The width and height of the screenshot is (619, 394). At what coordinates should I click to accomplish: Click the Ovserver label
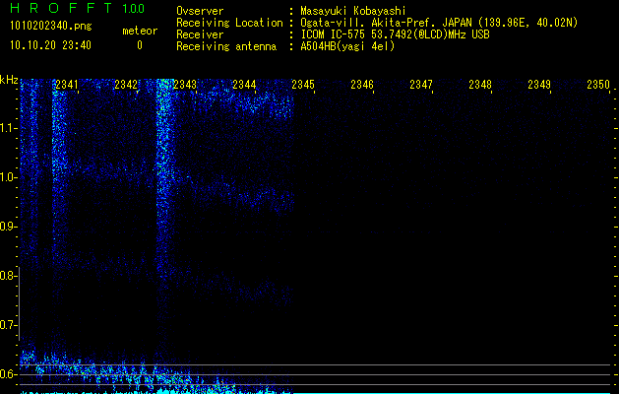pos(200,11)
